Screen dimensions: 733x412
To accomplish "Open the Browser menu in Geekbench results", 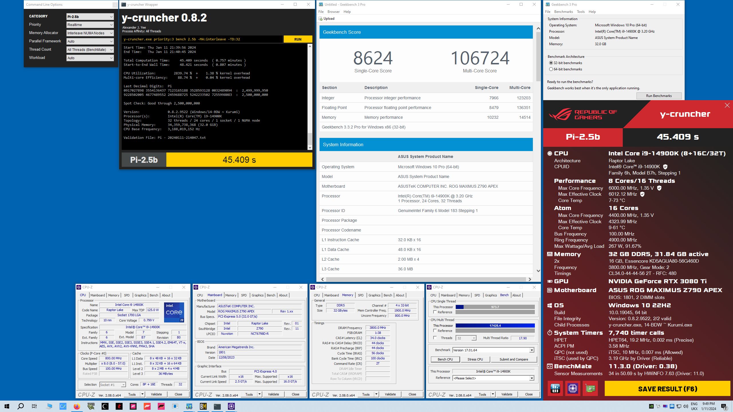I will (333, 12).
